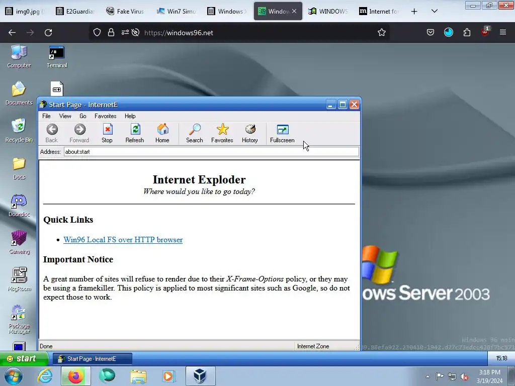Open the MsgRoom shortcut
The width and height of the screenshot is (515, 386).
19,279
